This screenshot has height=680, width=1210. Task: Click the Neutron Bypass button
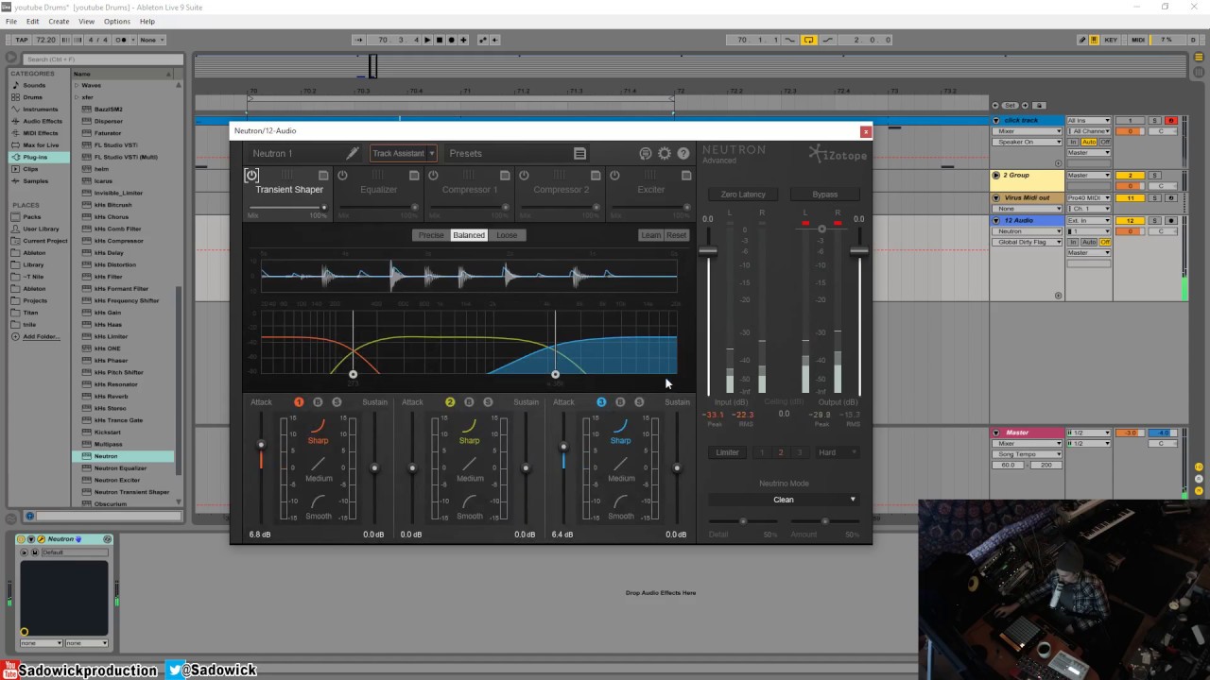pos(825,195)
